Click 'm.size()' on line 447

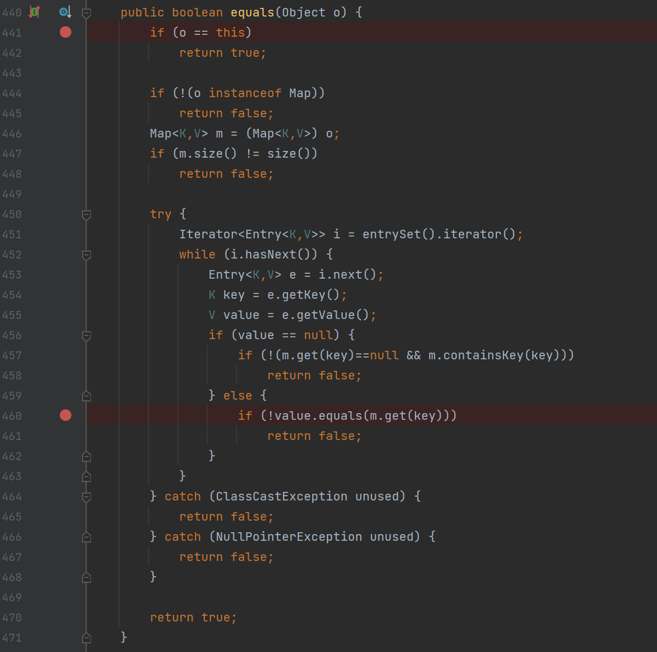pos(208,153)
